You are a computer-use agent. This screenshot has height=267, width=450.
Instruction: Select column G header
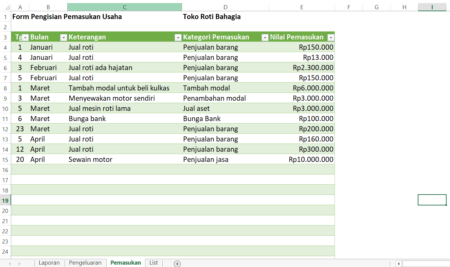pos(376,7)
